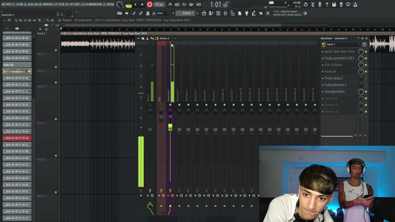Select the red t_2026-01-09 23-39-46 clip
The image size is (395, 222).
(x=17, y=138)
